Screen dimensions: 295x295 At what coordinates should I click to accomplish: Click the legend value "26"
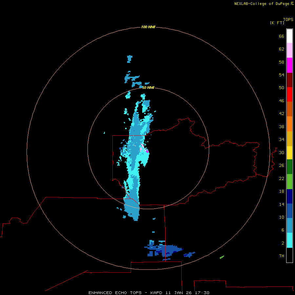click(x=282, y=166)
